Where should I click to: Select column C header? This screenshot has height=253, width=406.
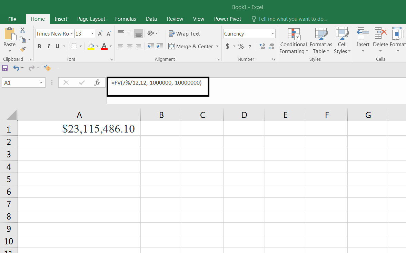[202, 115]
